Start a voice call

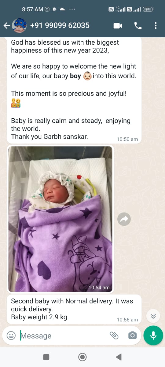click(138, 26)
